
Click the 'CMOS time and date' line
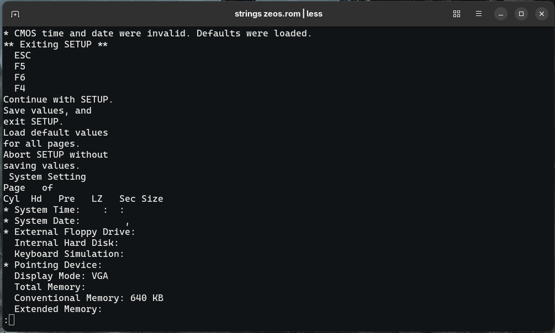[x=157, y=34]
